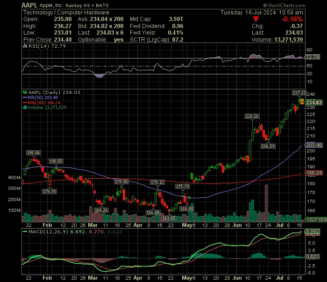Image resolution: width=327 pixels, height=282 pixels.
Task: Click the MA(50) blue line legend
Action: pos(40,97)
